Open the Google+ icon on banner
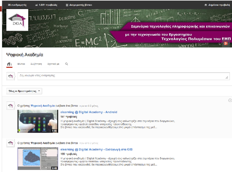 point(226,44)
